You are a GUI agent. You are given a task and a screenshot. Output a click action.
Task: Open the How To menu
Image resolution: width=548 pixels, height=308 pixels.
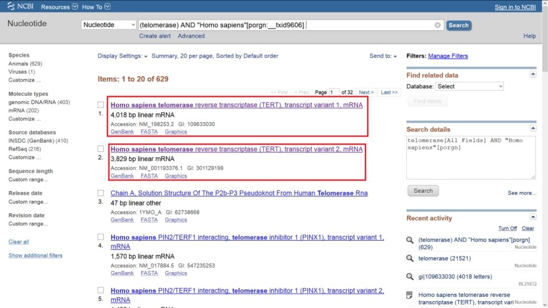[96, 7]
